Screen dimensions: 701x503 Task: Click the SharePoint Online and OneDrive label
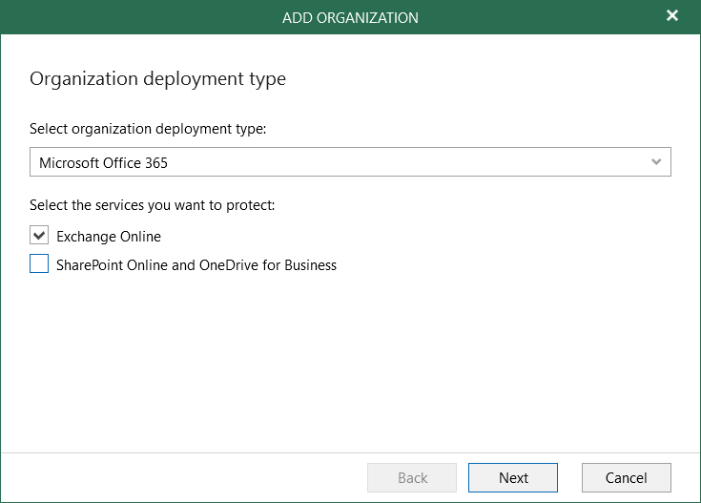196,265
